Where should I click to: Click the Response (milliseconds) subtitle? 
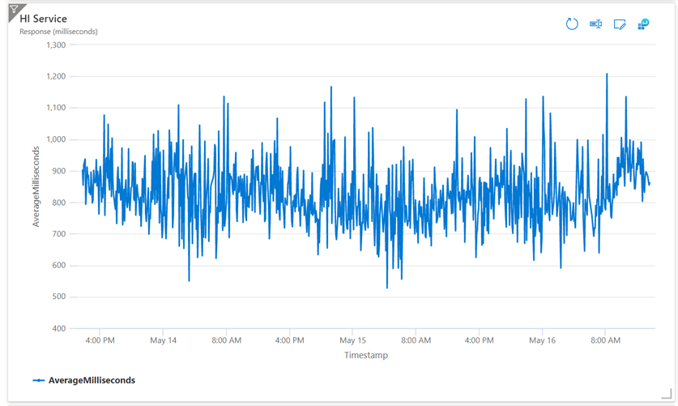(x=58, y=32)
